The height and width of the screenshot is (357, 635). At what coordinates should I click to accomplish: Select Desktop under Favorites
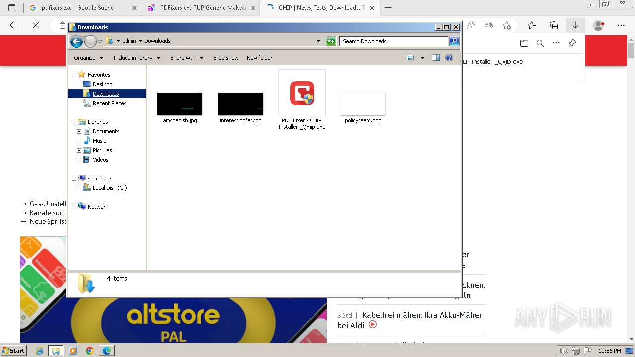(x=102, y=84)
